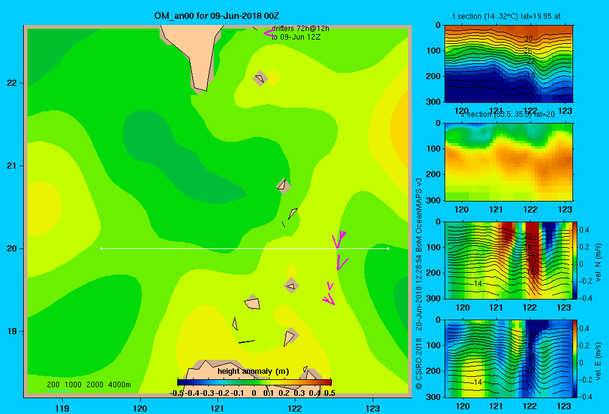Click the "vel. N (m/s)" axis label
The width and height of the screenshot is (609, 414).
(x=598, y=262)
